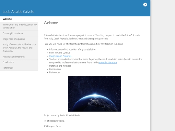This screenshot has width=175, height=131.
Task: Follow the Image map of Aquarius hyperlink in list
Action: coord(60,56)
